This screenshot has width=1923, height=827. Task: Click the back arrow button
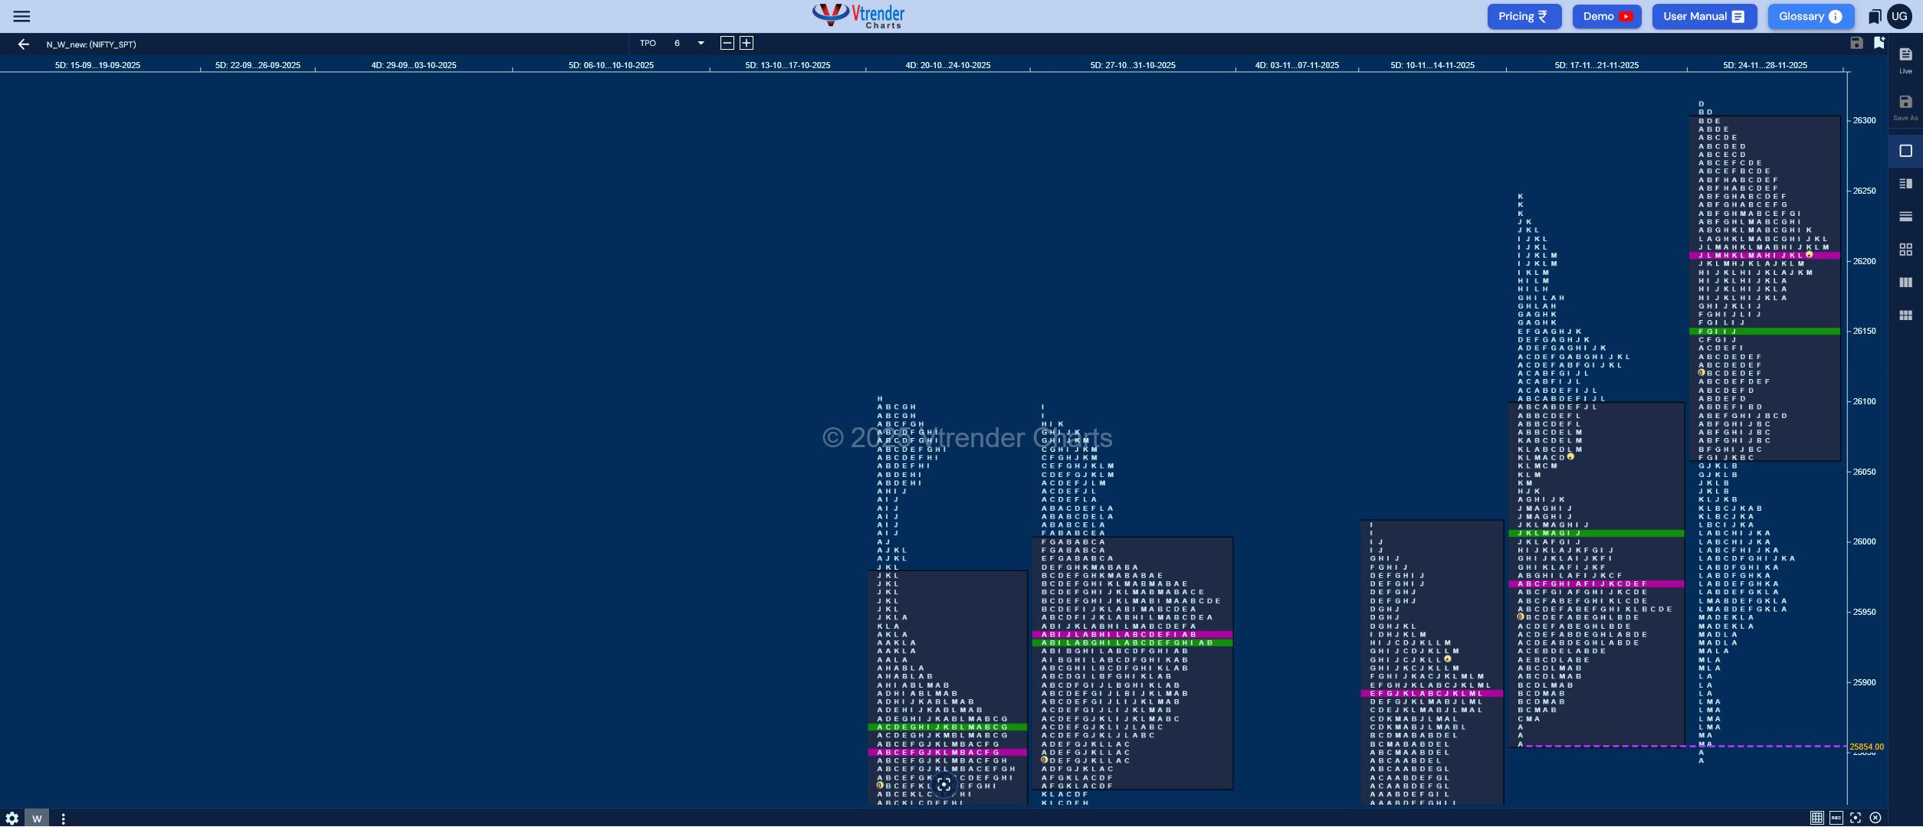coord(24,44)
